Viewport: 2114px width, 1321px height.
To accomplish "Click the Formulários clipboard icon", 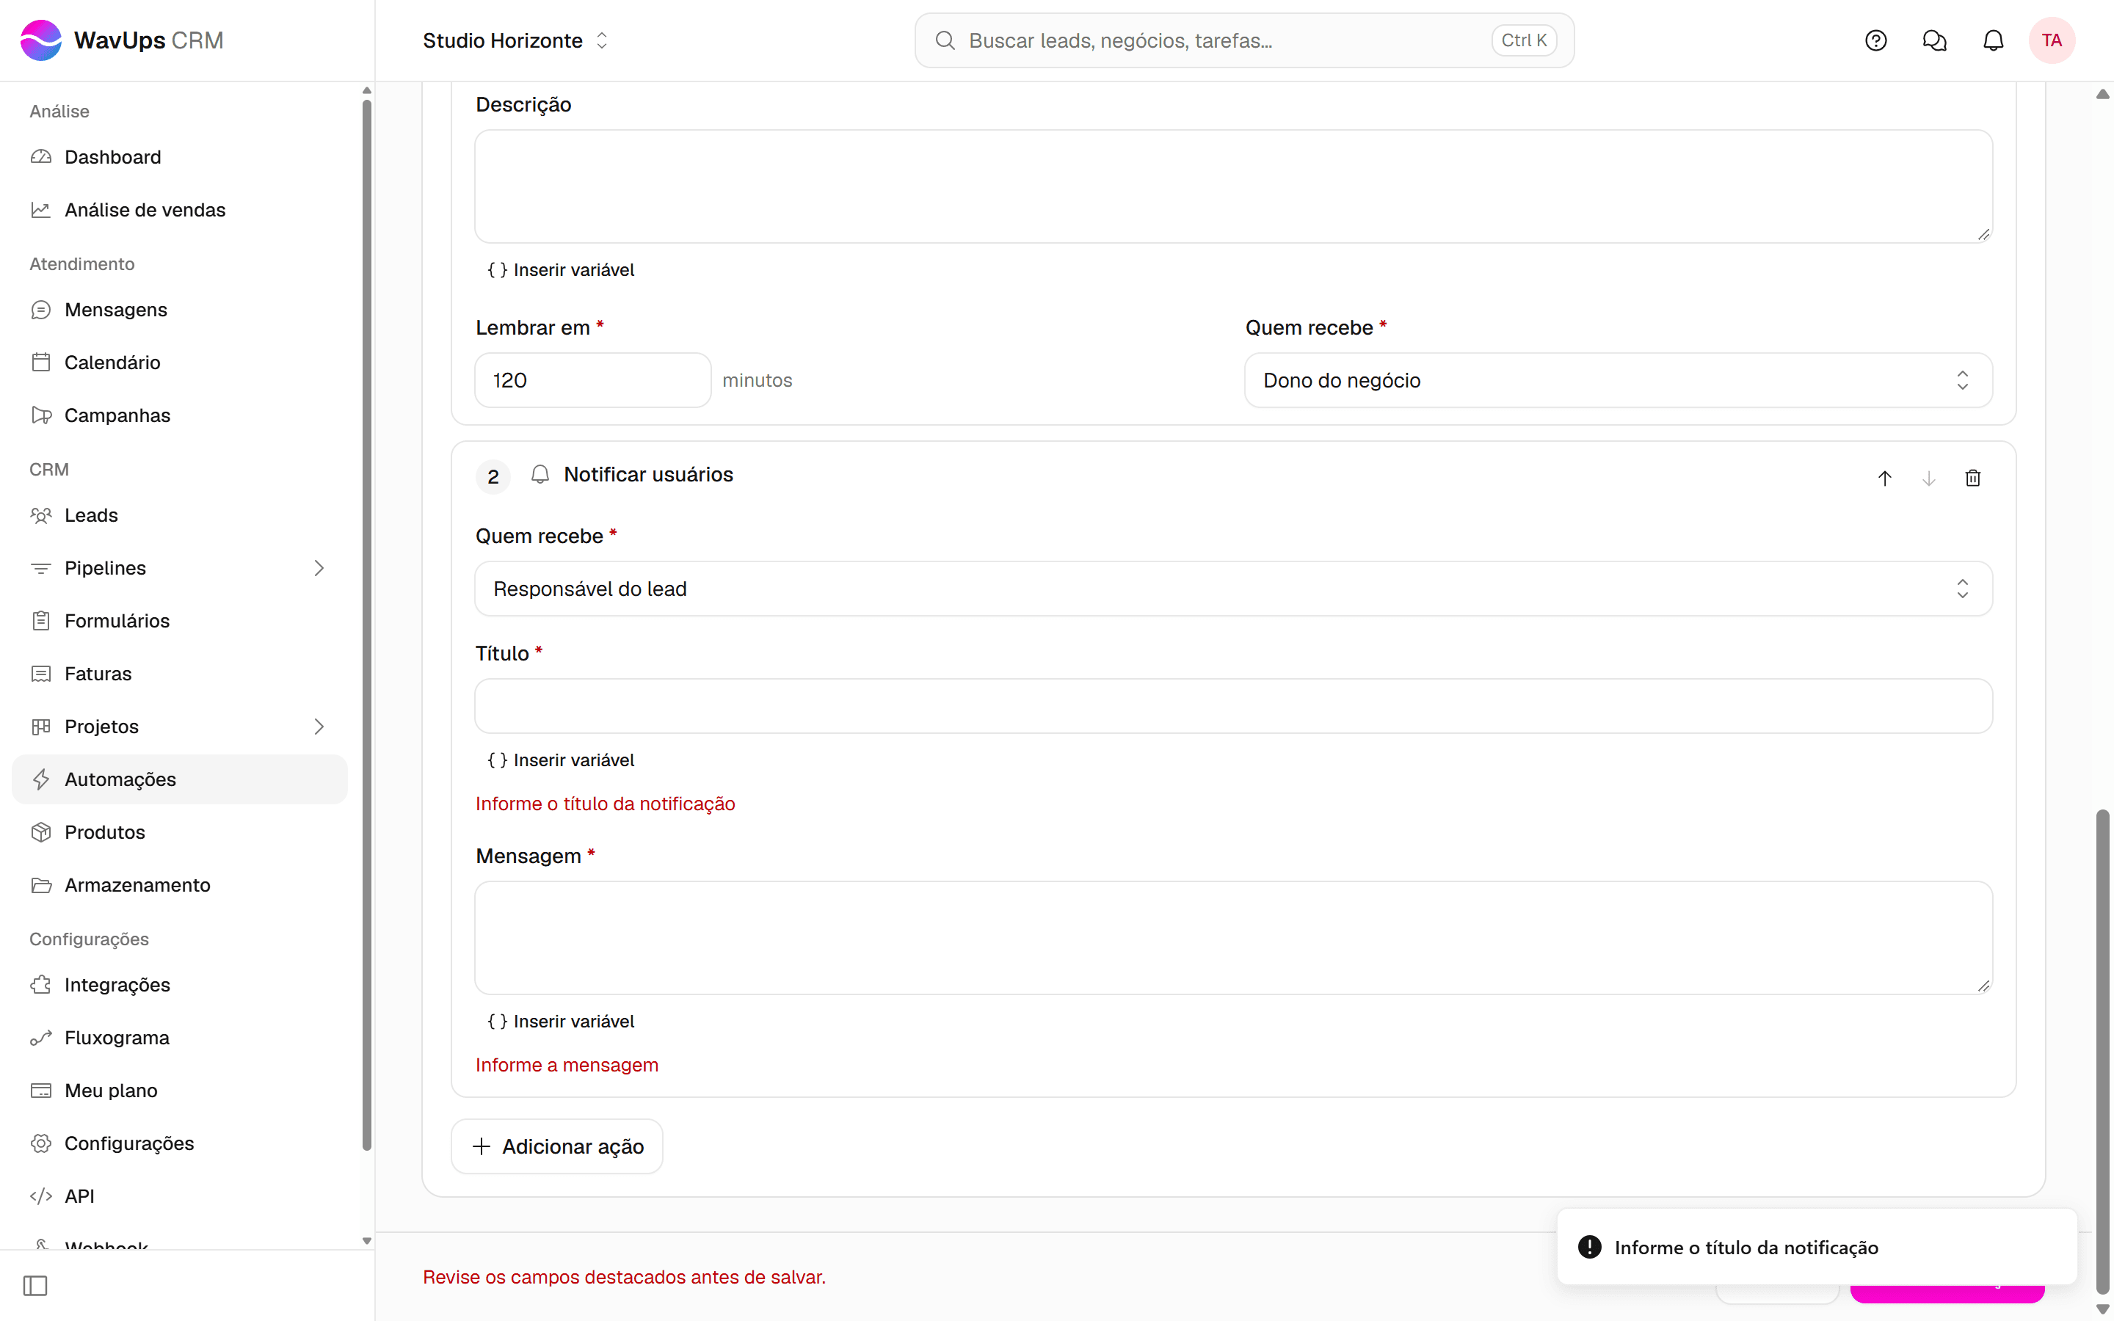I will [41, 621].
